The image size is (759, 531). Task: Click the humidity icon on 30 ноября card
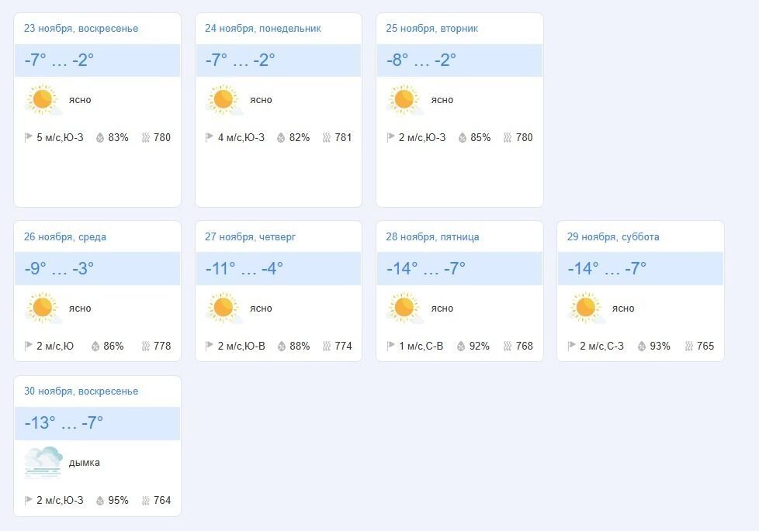(x=100, y=501)
